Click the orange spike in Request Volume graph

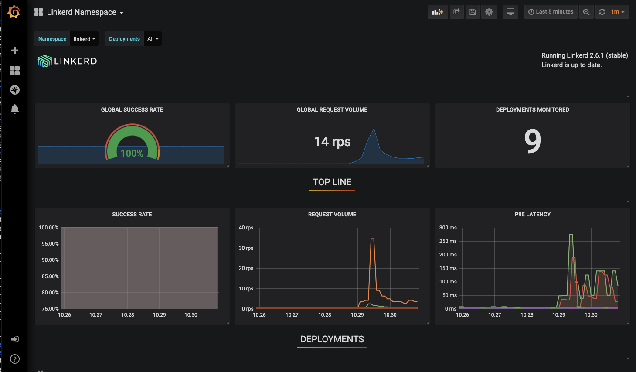(372, 240)
